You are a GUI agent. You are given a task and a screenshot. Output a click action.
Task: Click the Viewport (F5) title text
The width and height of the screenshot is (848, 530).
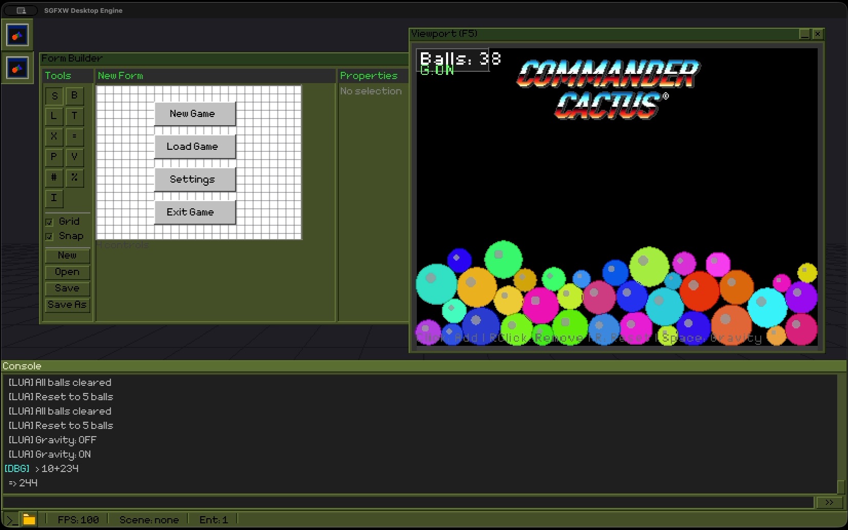[x=444, y=33]
